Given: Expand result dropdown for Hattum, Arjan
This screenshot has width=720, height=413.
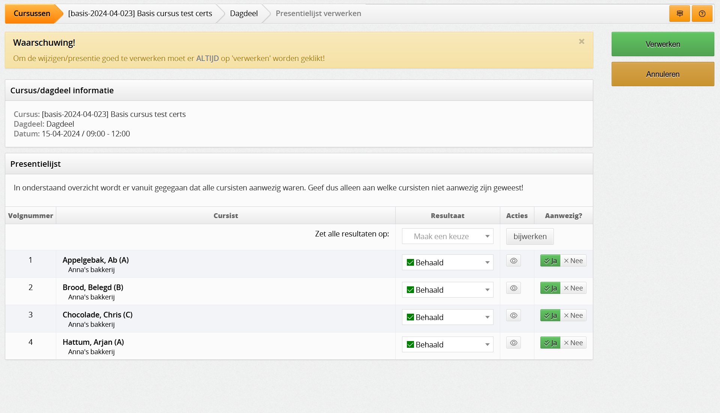Looking at the screenshot, I should [x=447, y=345].
